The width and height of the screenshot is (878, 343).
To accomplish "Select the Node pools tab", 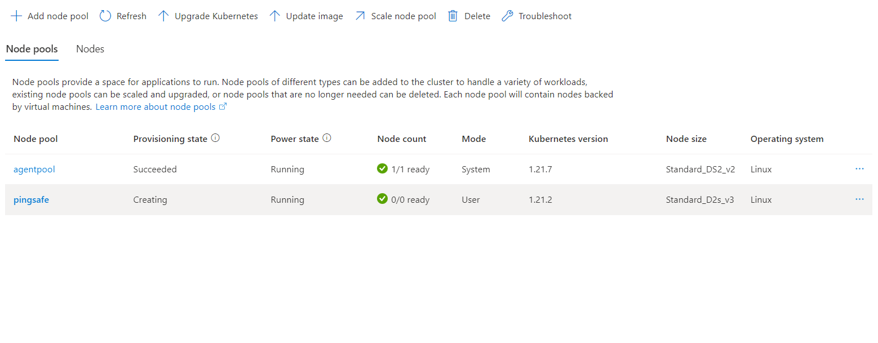I will (x=32, y=49).
